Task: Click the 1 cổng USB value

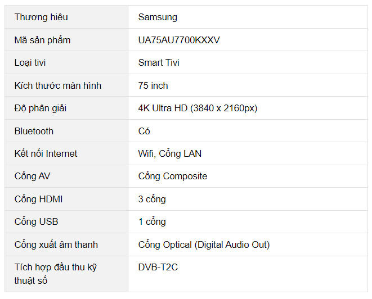Action: point(152,221)
